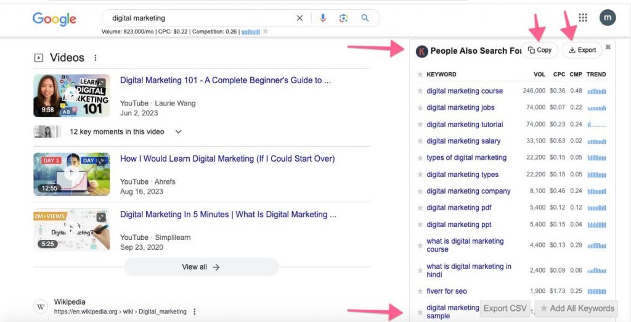Sort by the KEYWORD column header
Screen dimensions: 631x322
[441, 74]
